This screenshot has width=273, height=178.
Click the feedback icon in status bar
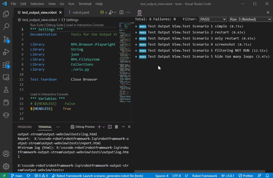[260, 176]
